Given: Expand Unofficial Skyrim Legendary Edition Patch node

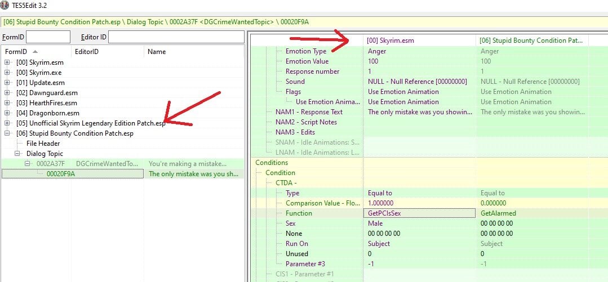Looking at the screenshot, I should 7,123.
